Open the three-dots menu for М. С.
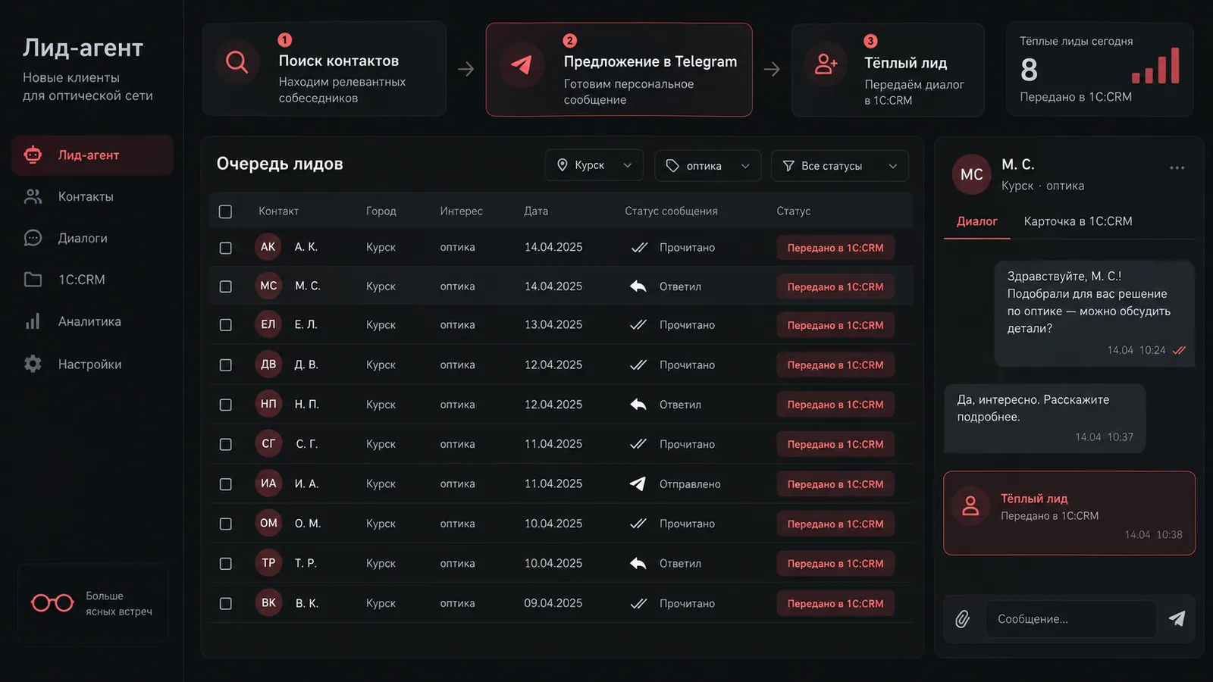 [1177, 168]
